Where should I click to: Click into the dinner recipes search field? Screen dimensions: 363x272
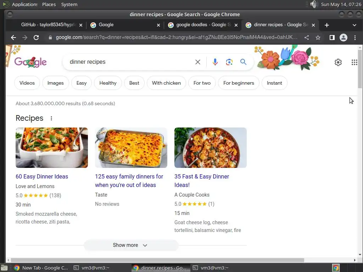(x=130, y=62)
